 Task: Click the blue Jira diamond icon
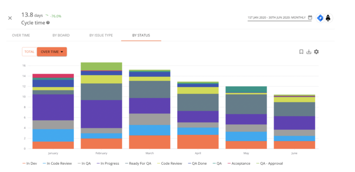320,18
